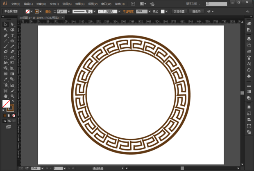254x171 pixels.
Task: Select the Pen tool
Action: (6, 36)
